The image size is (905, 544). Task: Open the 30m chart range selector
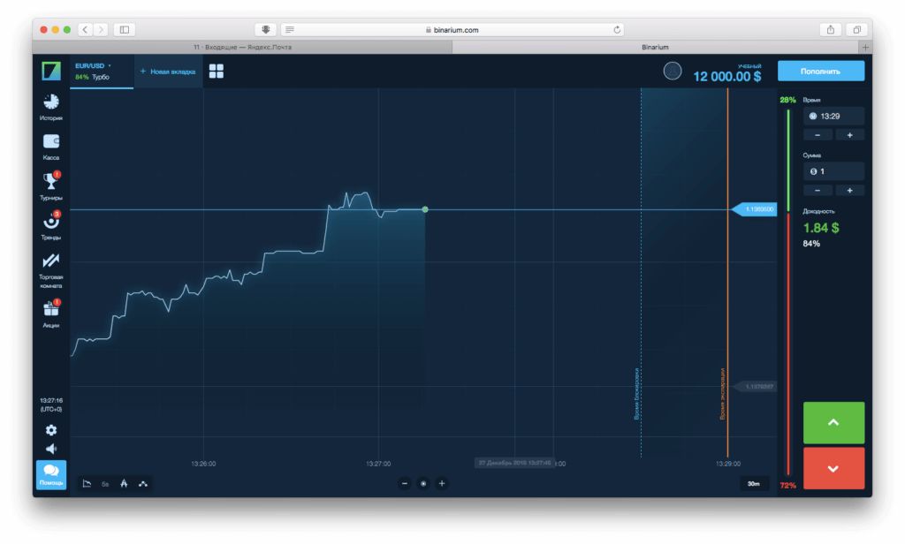tap(753, 483)
